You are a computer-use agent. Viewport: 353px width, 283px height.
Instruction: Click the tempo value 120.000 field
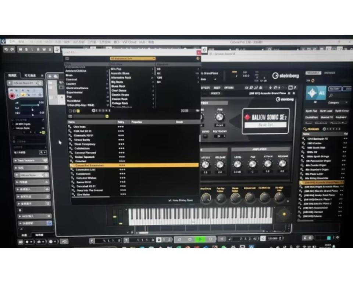[273, 238]
